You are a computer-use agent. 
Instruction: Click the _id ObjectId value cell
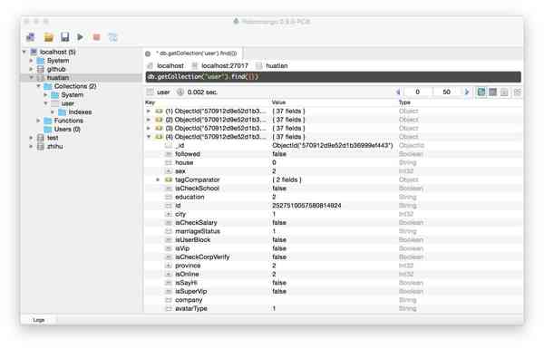point(333,145)
